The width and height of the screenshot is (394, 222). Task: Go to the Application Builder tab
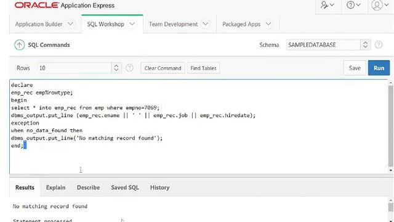(x=39, y=24)
